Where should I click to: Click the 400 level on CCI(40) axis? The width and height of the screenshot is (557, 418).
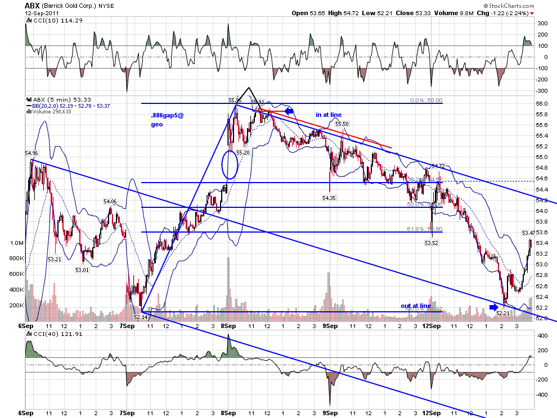543,335
